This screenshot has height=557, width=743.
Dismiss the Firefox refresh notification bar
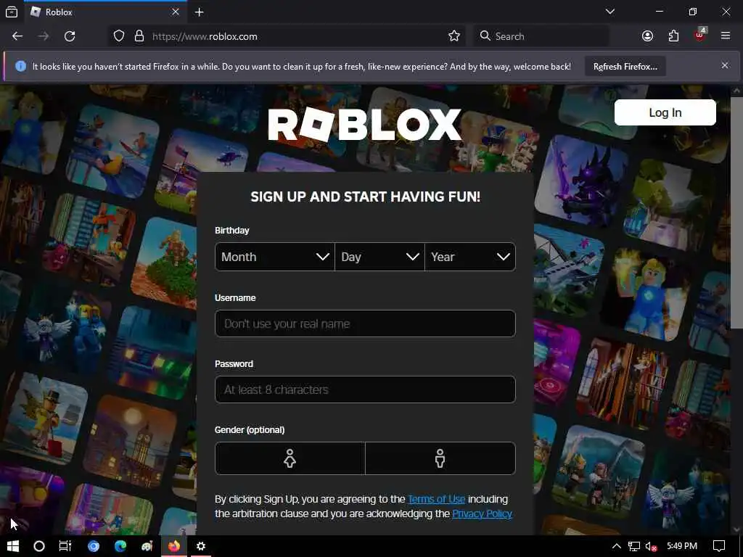click(x=725, y=66)
